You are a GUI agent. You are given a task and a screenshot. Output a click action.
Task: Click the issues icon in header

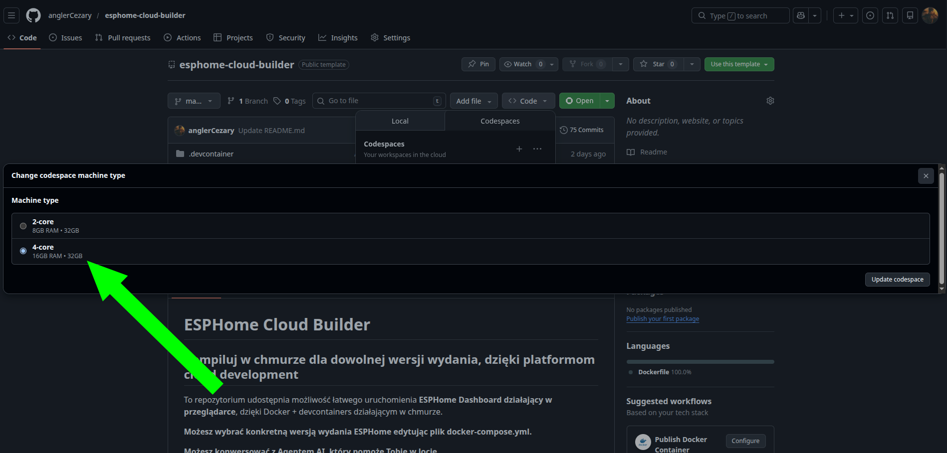tap(870, 15)
